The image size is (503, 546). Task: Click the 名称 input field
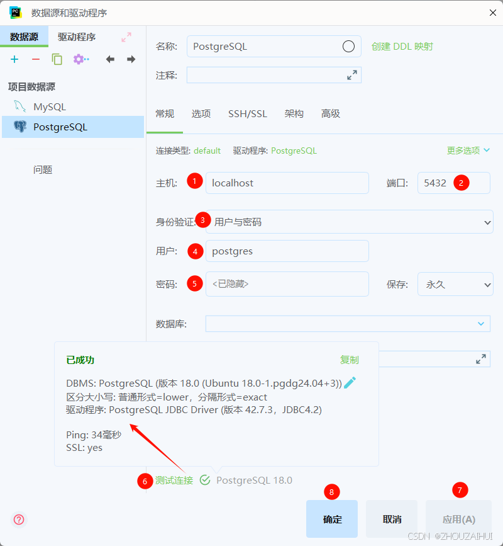[274, 47]
